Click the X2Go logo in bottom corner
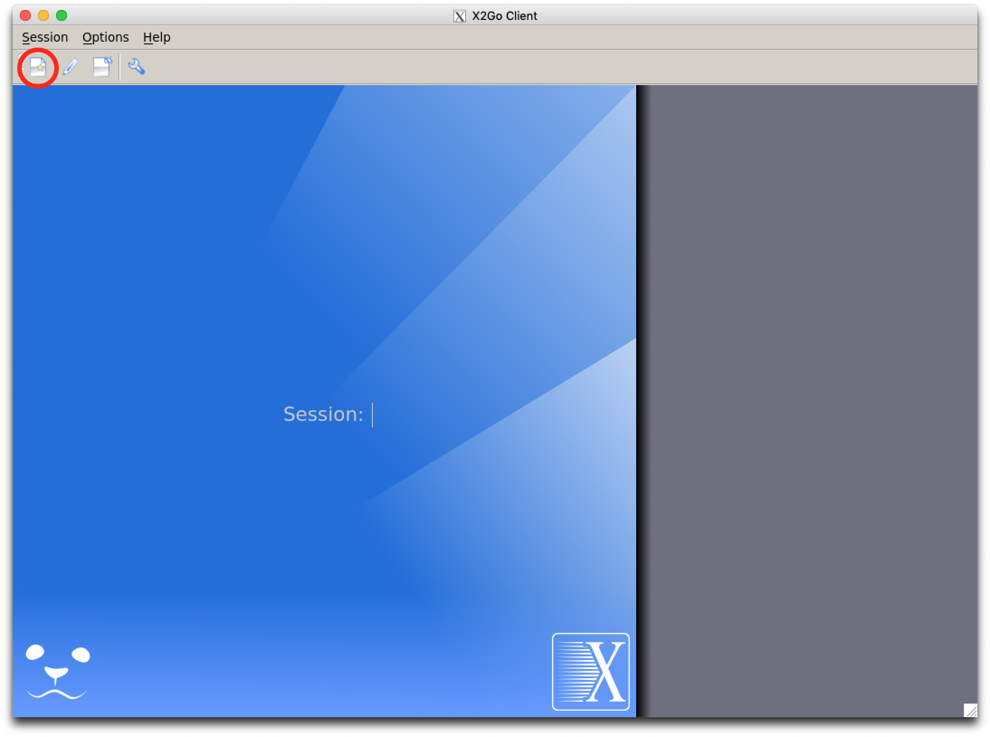This screenshot has width=990, height=737. coord(590,671)
